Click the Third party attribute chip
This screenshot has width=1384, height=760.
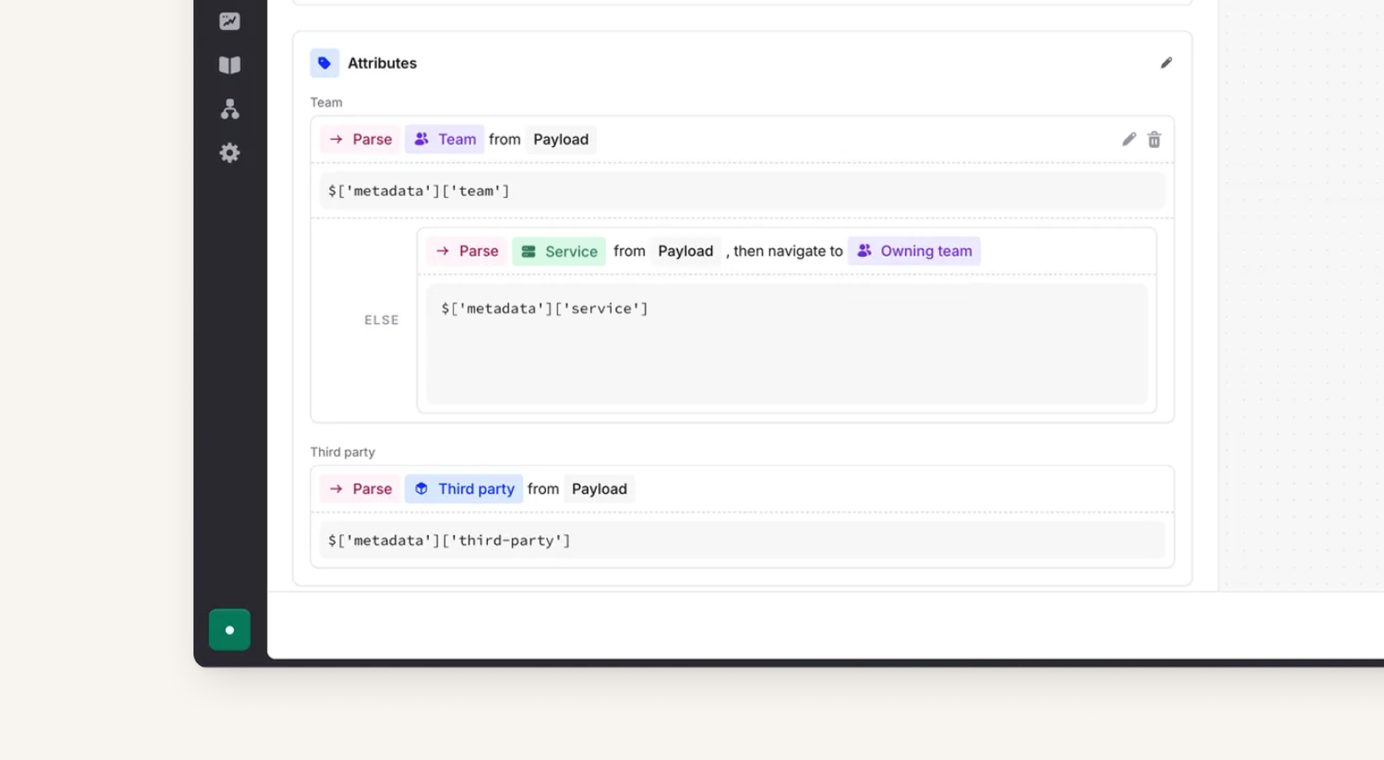[464, 489]
